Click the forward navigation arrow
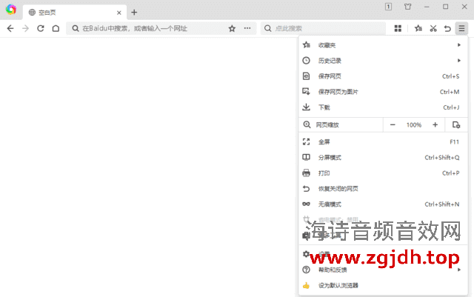Viewport: 474px width, 297px height. pos(26,28)
